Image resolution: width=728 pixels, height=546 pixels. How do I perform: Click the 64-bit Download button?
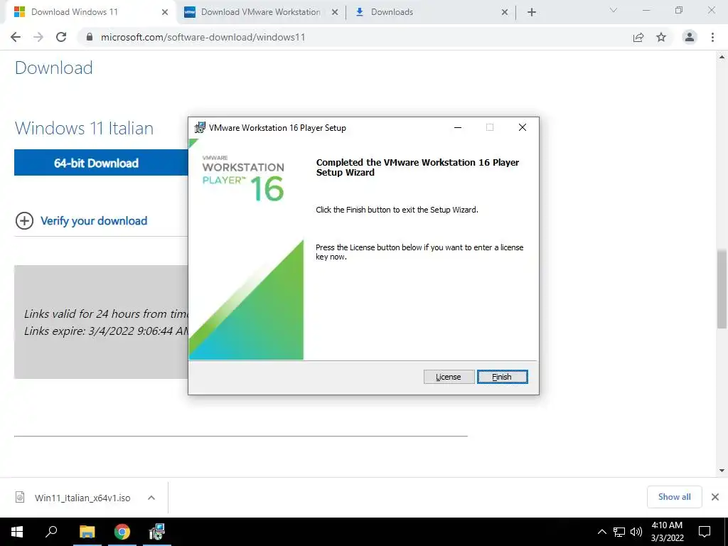tap(101, 163)
